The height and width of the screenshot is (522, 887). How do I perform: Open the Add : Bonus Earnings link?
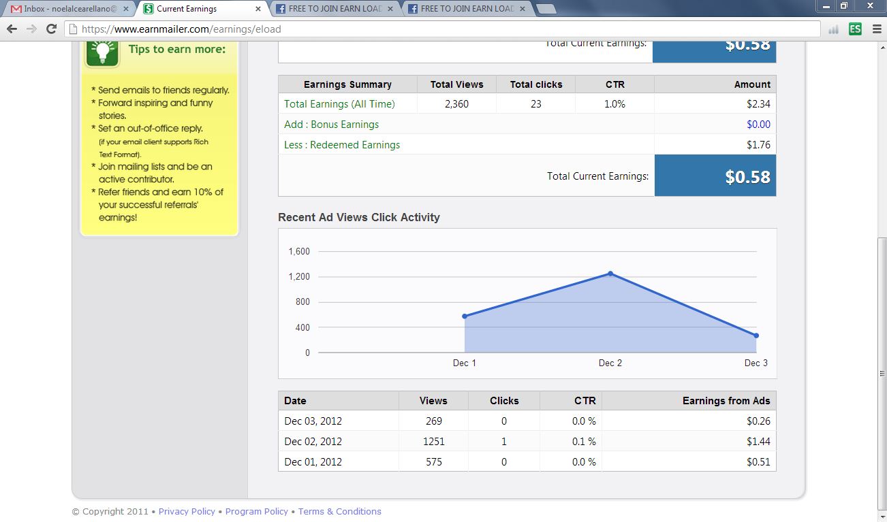pos(331,125)
